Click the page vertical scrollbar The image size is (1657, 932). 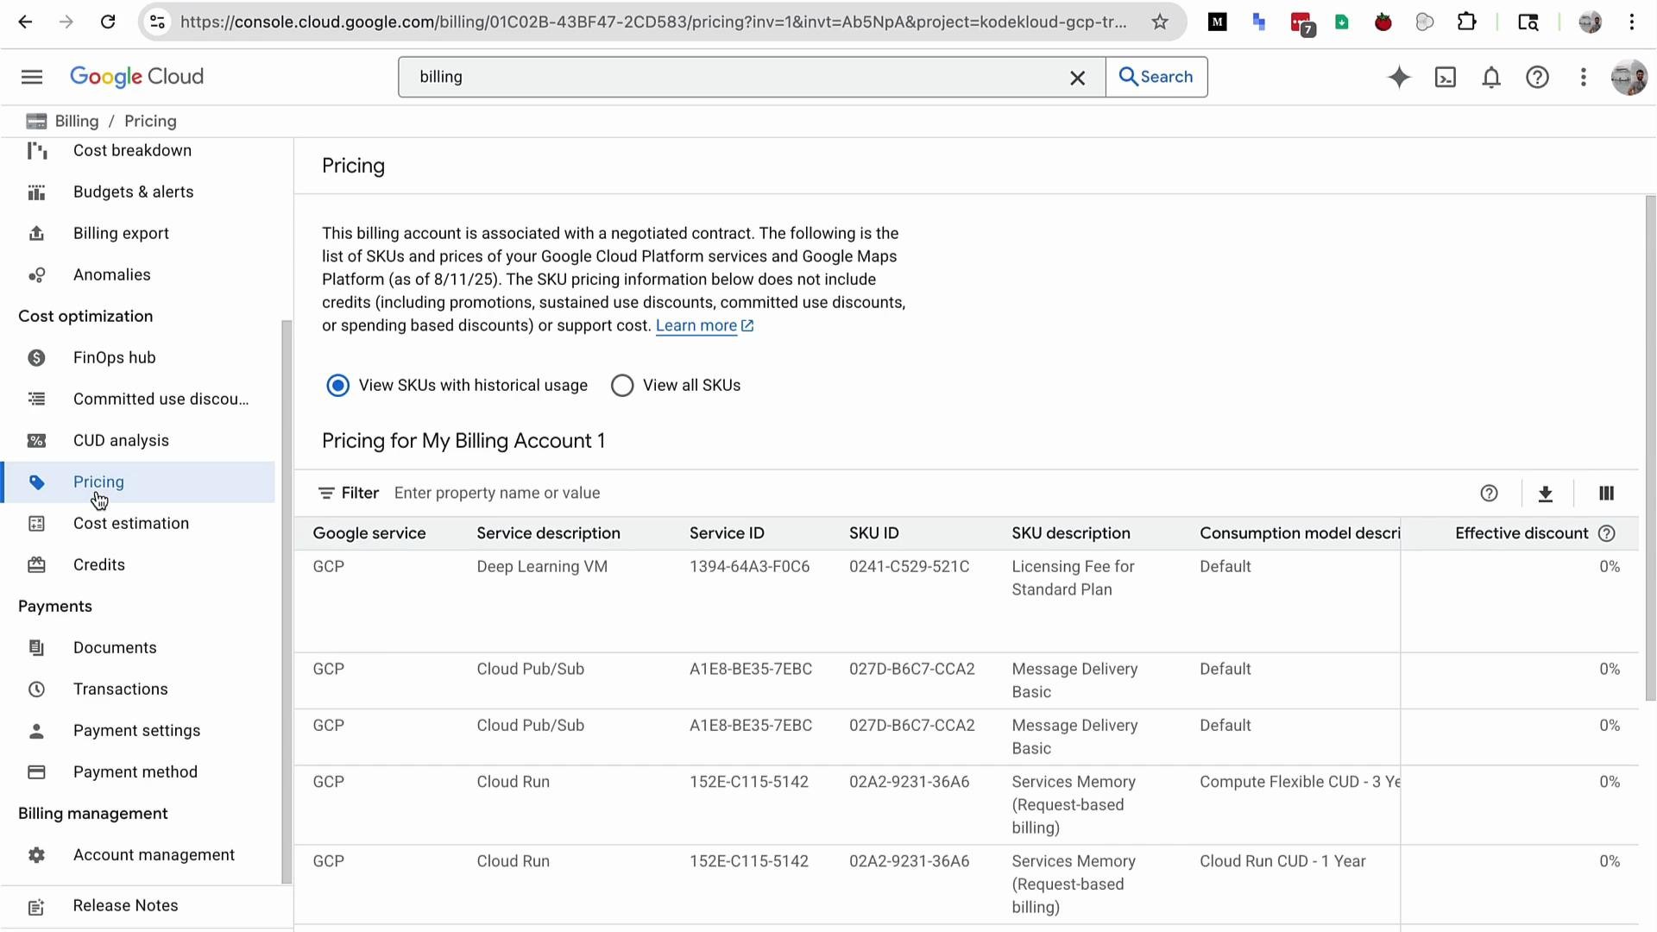click(x=1650, y=449)
